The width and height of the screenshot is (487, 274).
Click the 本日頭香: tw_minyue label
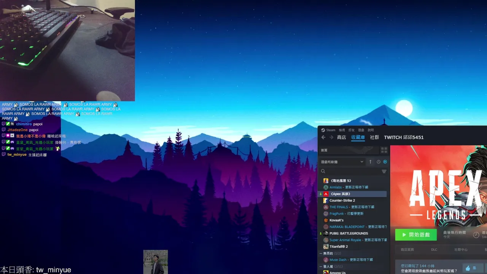tap(36, 270)
